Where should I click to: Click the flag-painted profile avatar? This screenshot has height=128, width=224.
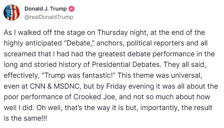(x=12, y=12)
